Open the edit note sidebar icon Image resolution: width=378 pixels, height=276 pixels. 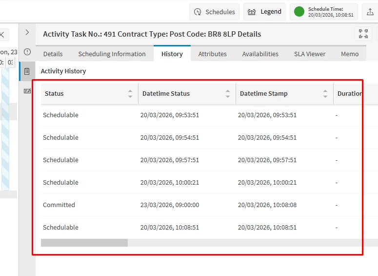(x=27, y=91)
